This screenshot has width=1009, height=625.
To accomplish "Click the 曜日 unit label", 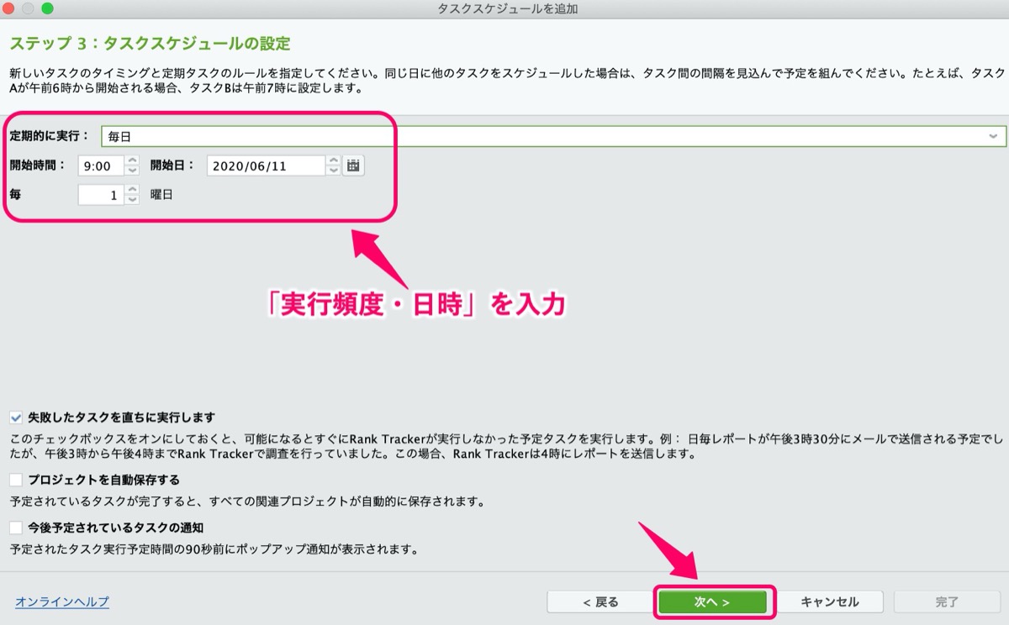I will pyautogui.click(x=162, y=195).
